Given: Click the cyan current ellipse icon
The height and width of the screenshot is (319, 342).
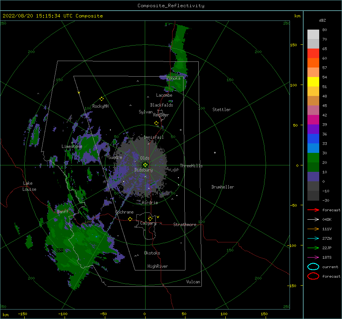Looking at the screenshot, I should tap(313, 267).
